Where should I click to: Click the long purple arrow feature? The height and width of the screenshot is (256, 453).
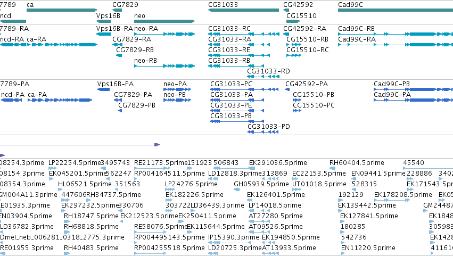[80, 145]
